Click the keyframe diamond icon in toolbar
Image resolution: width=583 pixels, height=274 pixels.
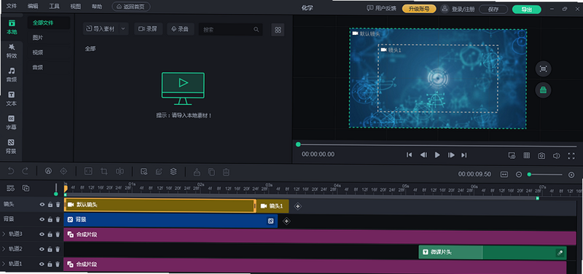[63, 171]
